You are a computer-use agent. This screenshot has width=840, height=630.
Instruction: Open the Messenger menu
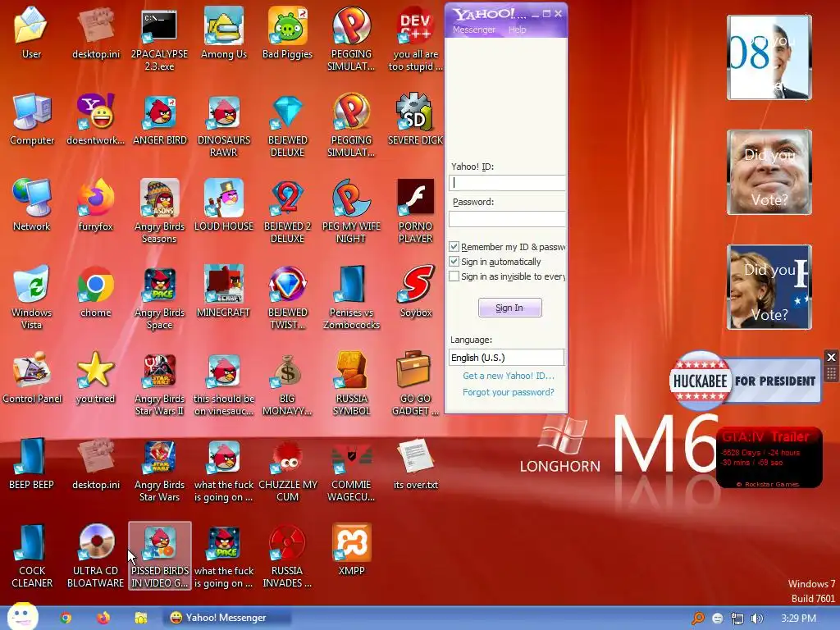click(473, 30)
